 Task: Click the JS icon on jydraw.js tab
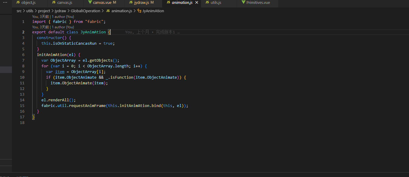131,2
